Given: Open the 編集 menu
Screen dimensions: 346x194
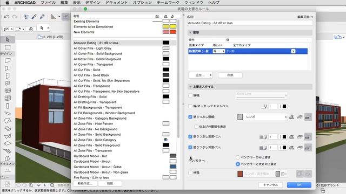Looking at the screenshot, I should 64,3.
